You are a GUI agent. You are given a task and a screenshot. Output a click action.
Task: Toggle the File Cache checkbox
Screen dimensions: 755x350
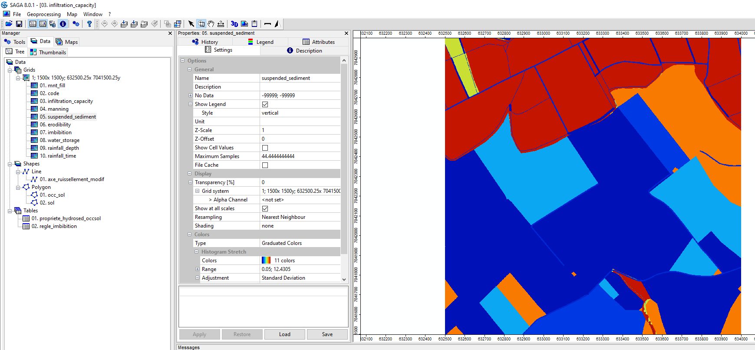click(265, 165)
